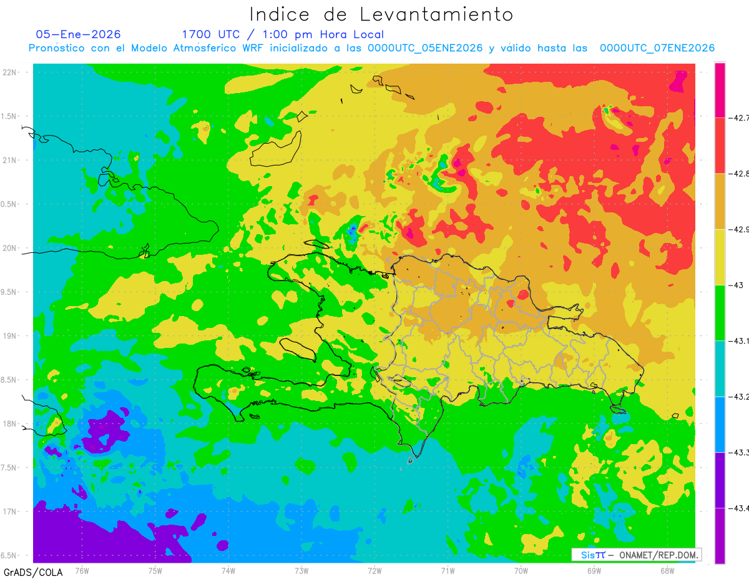The height and width of the screenshot is (579, 749).
Task: Click the 20N latitude axis label
Action: click(x=9, y=248)
